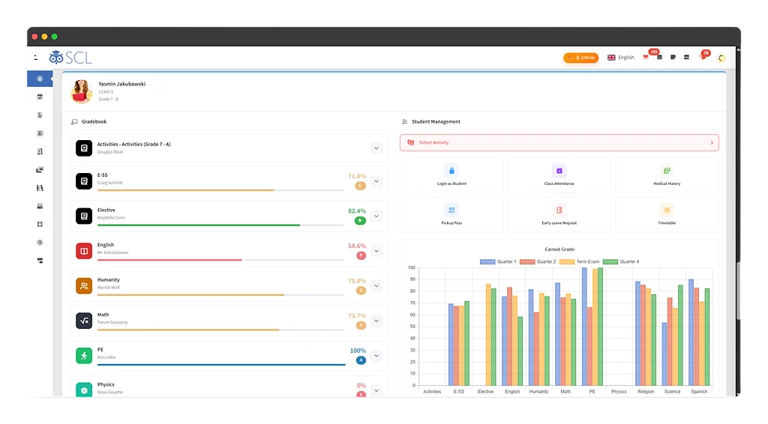Viewport: 768px width, 424px height.
Task: Click the Elective green progress bar
Action: [x=198, y=225]
